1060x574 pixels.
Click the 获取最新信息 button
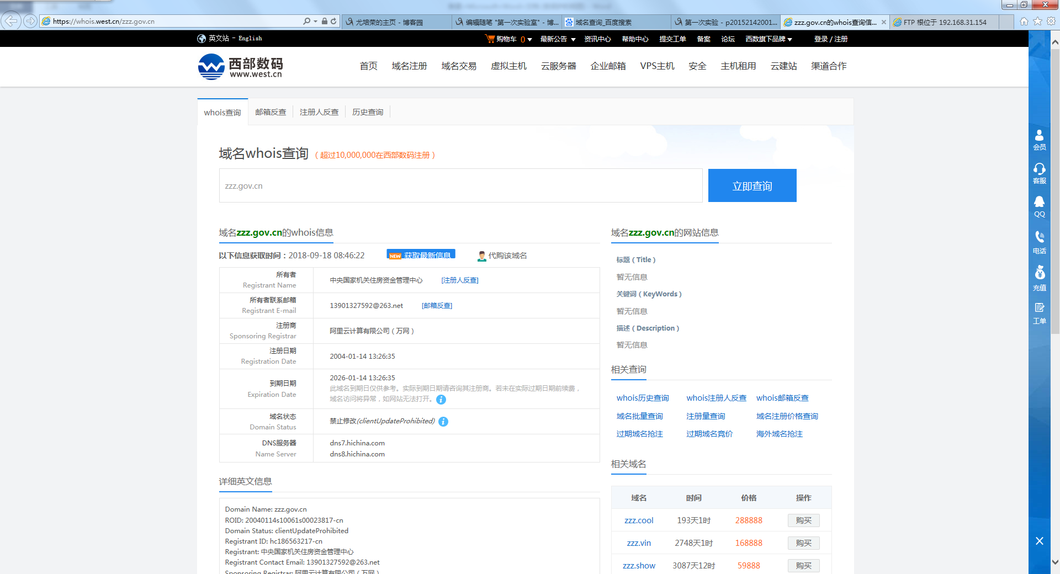coord(421,255)
